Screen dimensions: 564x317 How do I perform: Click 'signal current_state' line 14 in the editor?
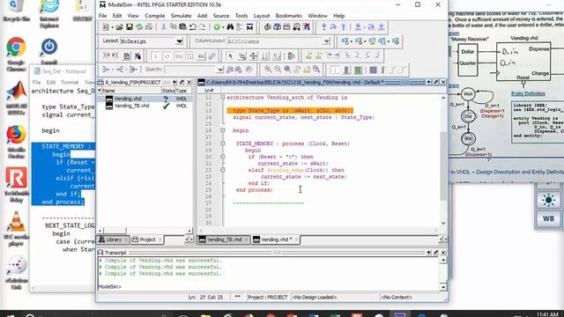click(303, 117)
